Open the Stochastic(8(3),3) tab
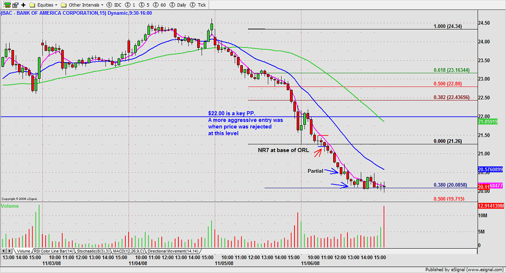The width and height of the screenshot is (506, 273). [94, 251]
